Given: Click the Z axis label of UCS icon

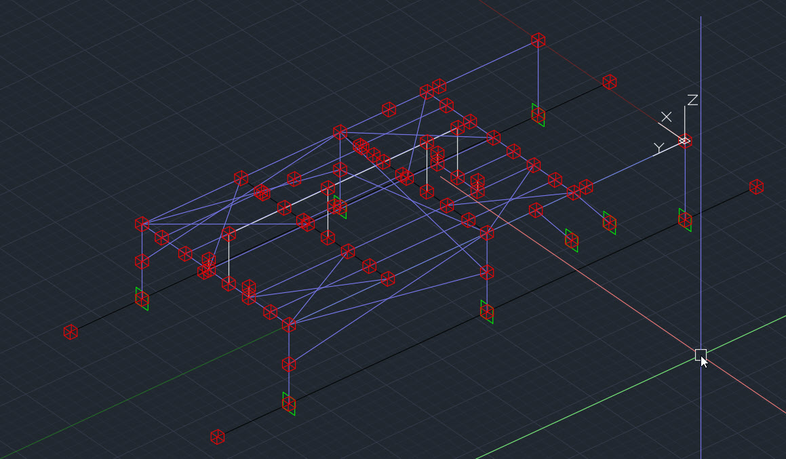Looking at the screenshot, I should [x=692, y=100].
